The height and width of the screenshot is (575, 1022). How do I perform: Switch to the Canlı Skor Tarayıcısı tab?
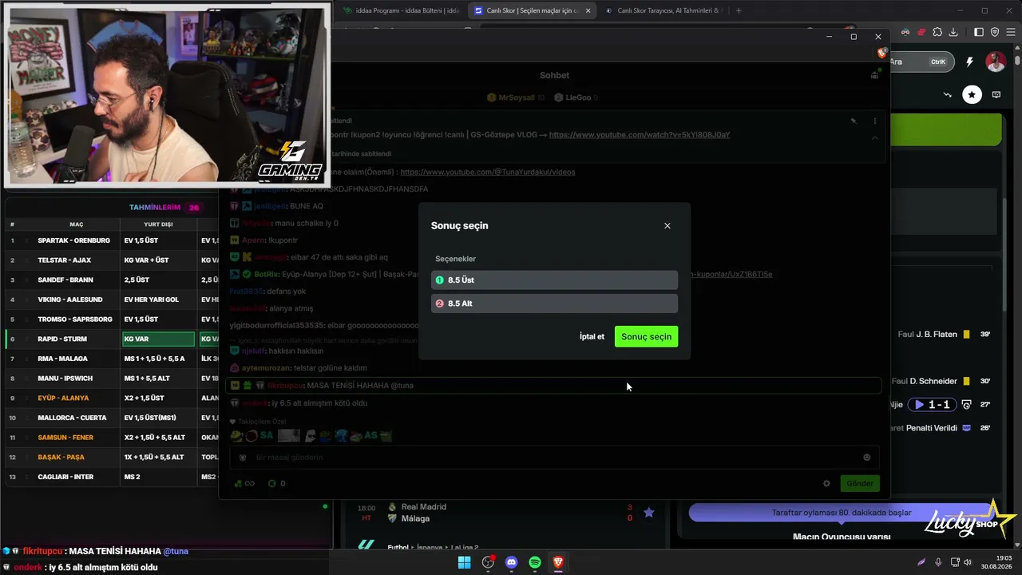pyautogui.click(x=663, y=10)
